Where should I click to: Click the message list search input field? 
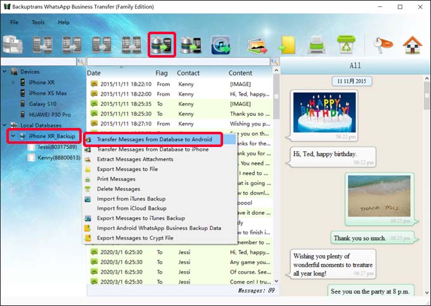(x=179, y=61)
